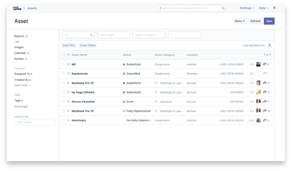Viewport: 292px width, 171px height.
Task: Open the Help menu
Action: point(264,8)
